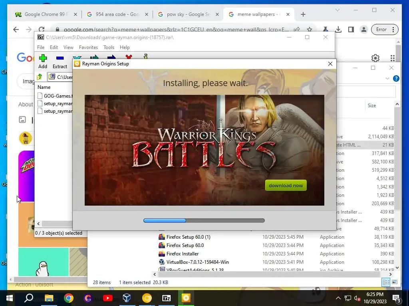Click the green download now button
The height and width of the screenshot is (306, 409).
point(286,186)
